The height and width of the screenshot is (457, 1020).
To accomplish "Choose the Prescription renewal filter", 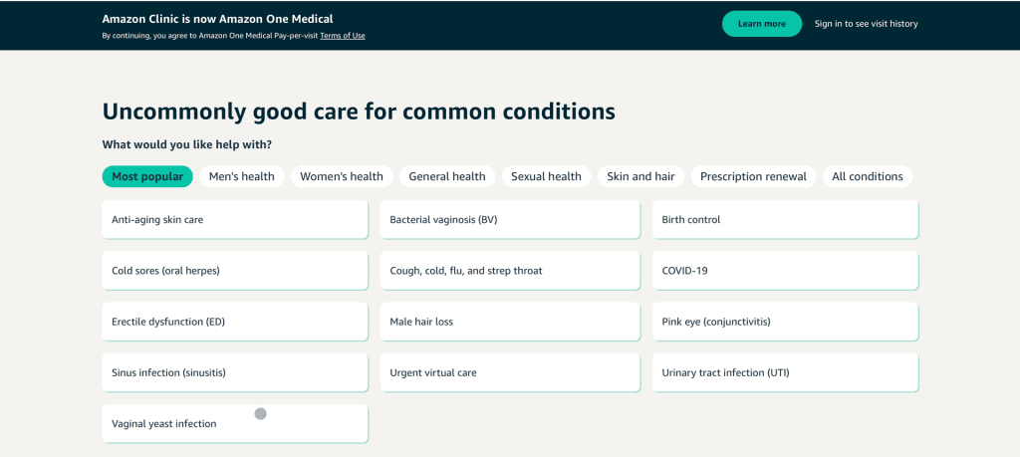I will 753,176.
